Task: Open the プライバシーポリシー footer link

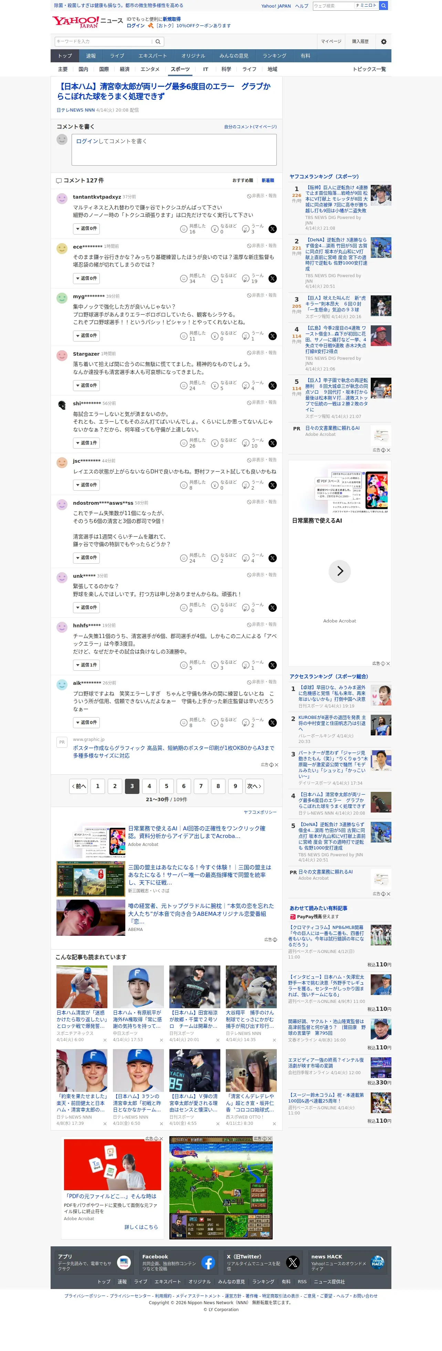Action: coord(85,1296)
